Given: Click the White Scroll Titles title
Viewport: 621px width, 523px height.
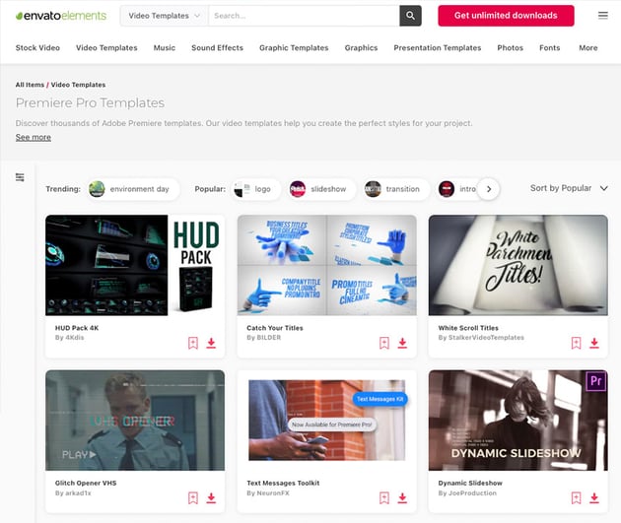Looking at the screenshot, I should 468,328.
